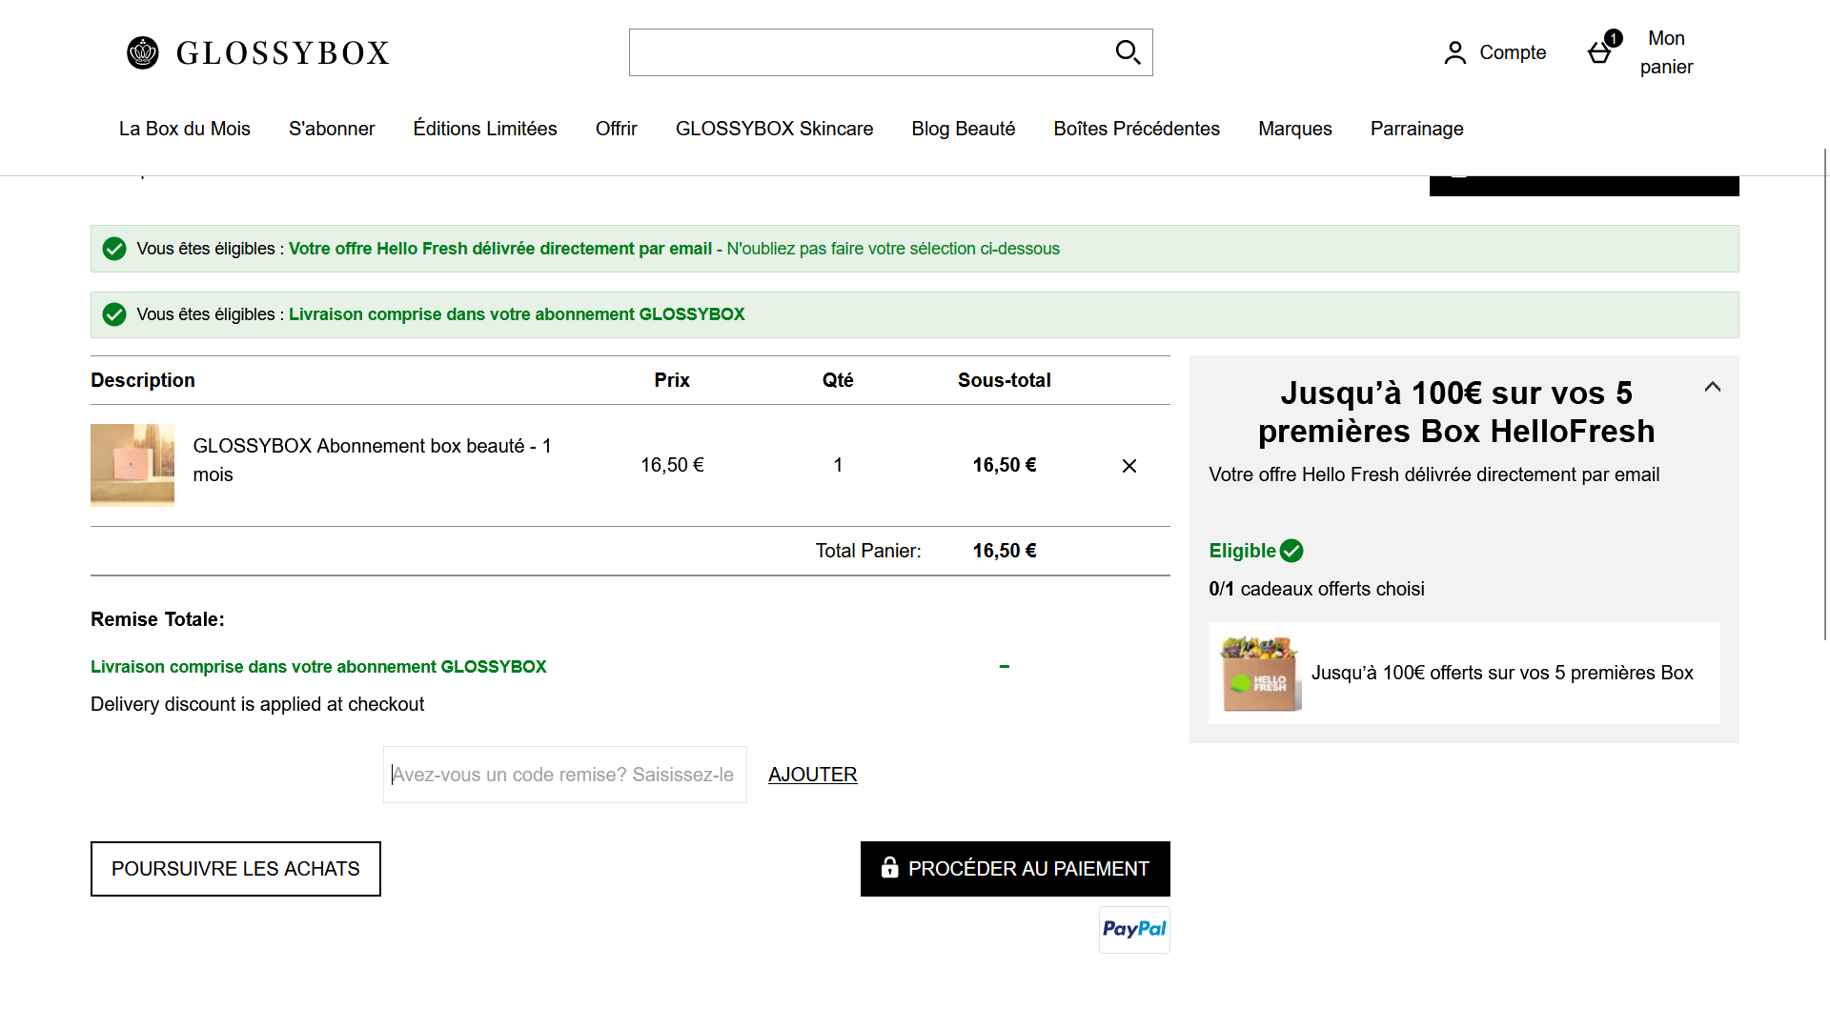Select Offrir in navigation
1830x1029 pixels.
click(617, 129)
